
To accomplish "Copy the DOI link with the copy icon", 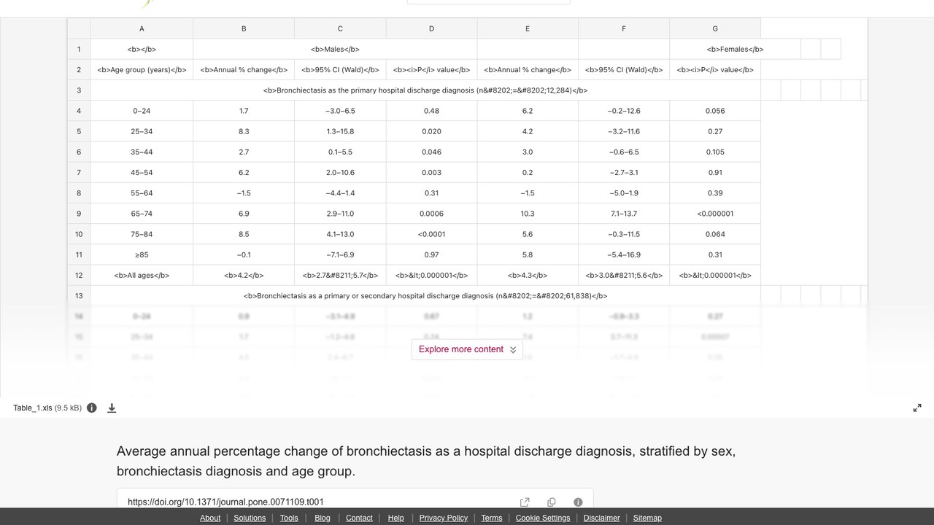I will click(552, 502).
